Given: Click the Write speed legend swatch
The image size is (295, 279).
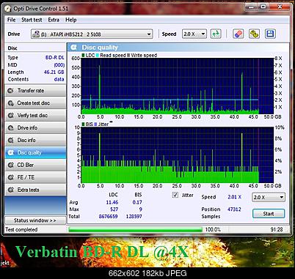Looking at the screenshot, I should [128, 56].
